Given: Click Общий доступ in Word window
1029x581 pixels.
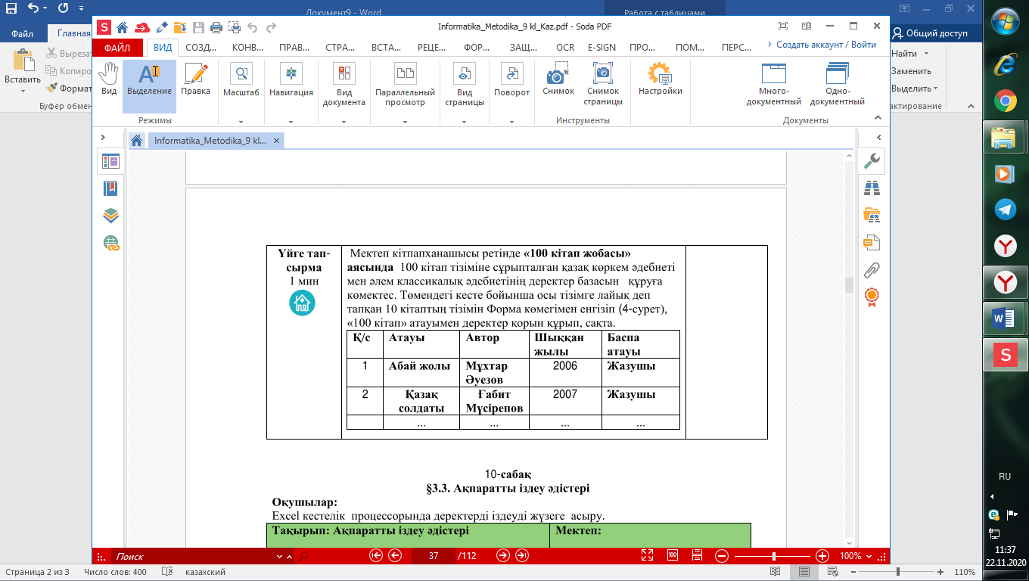Looking at the screenshot, I should point(930,33).
